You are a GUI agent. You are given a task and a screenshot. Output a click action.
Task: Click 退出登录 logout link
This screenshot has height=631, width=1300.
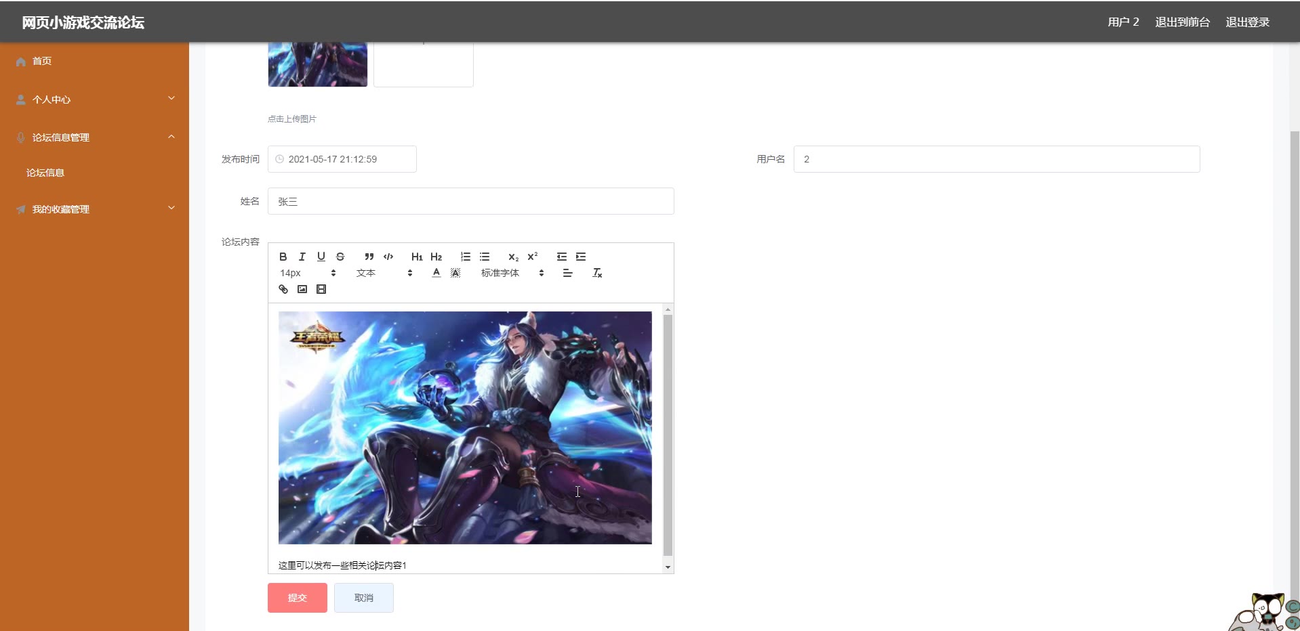click(x=1247, y=22)
